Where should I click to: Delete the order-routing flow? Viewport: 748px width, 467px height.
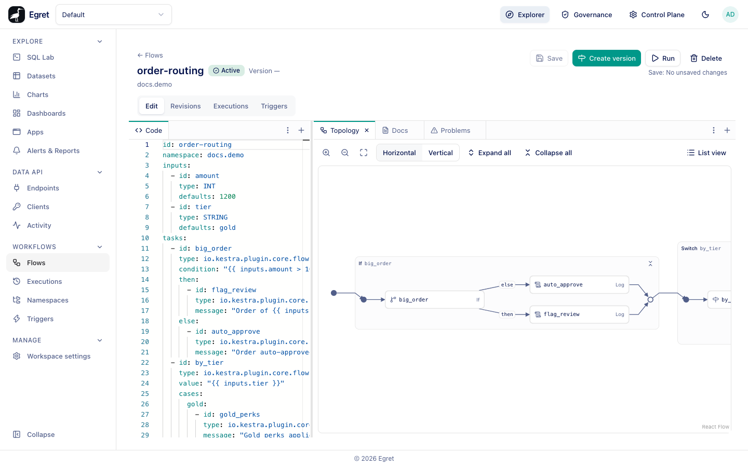(706, 58)
